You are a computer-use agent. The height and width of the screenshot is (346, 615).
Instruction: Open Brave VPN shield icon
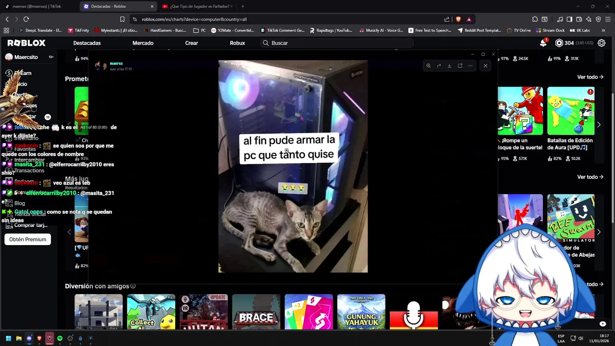598,19
